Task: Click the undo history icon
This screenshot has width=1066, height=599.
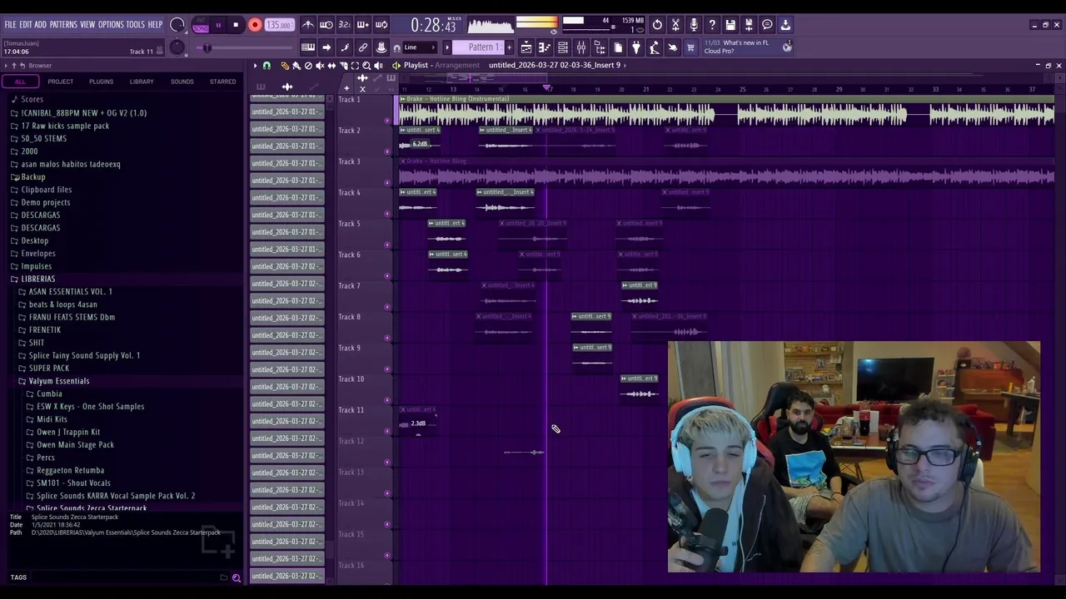Action: point(657,25)
